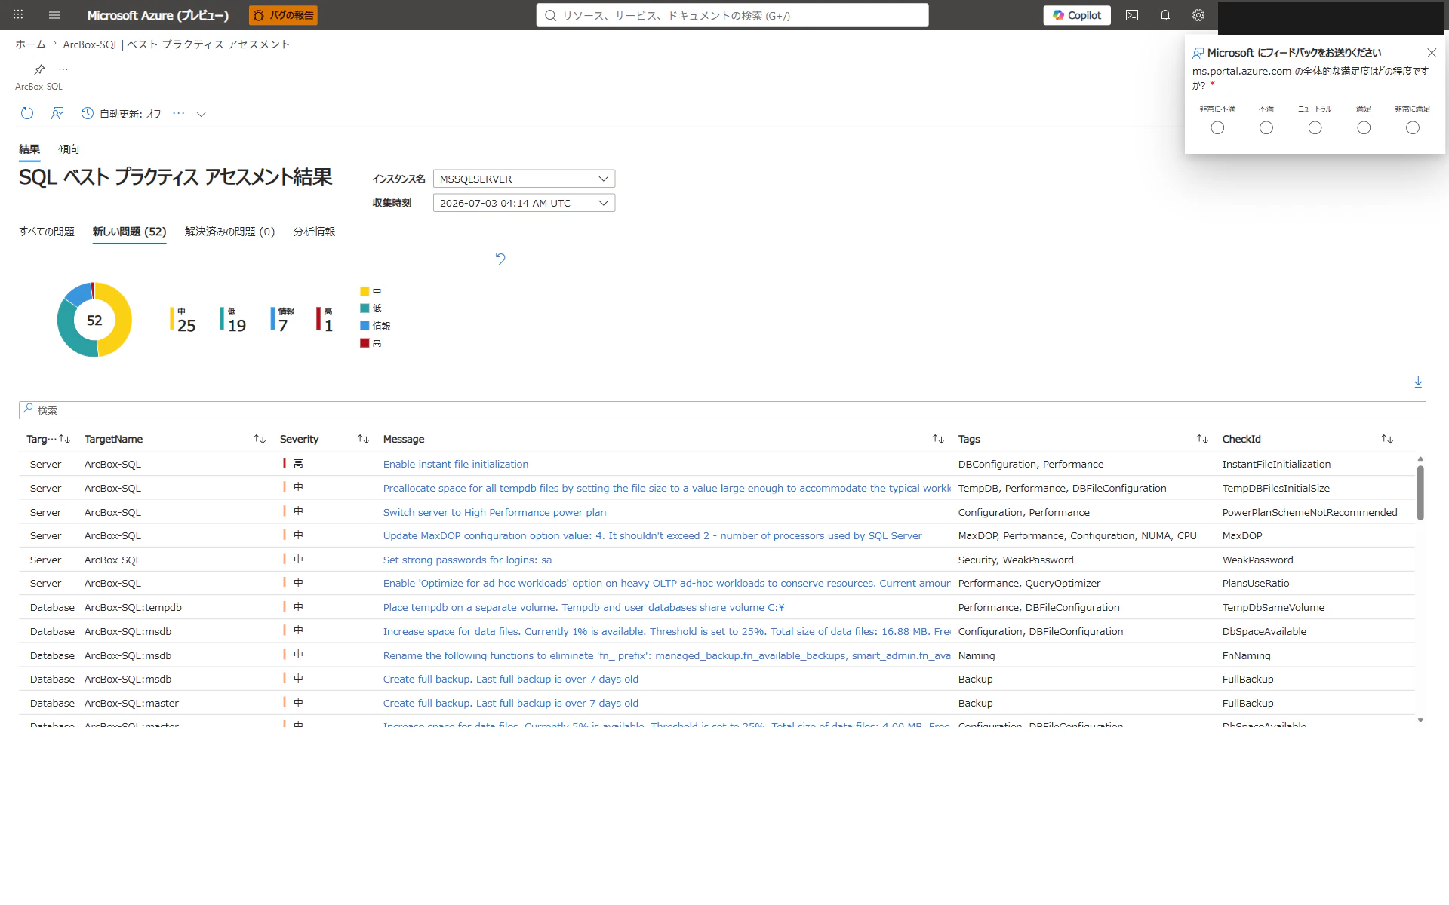This screenshot has height=905, width=1449.
Task: Switch to the 結果 tab
Action: point(29,149)
